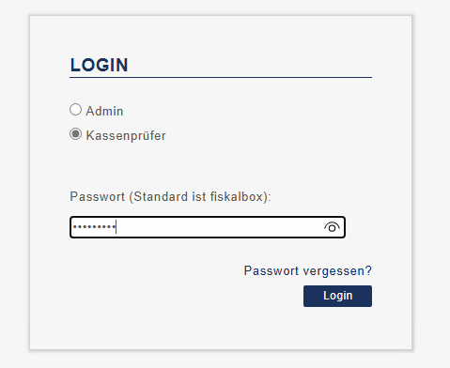The height and width of the screenshot is (368, 450).
Task: Click the Login button
Action: 337,296
